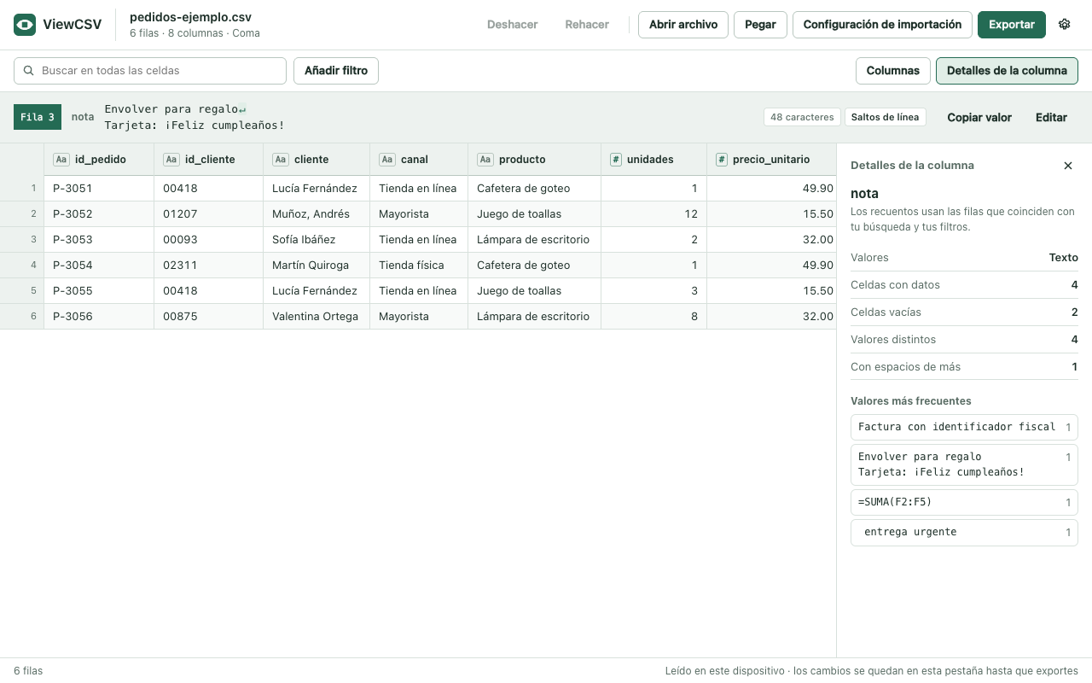The height and width of the screenshot is (683, 1092).
Task: Click the pedidos-ejemplo.csv file name
Action: 190,17
